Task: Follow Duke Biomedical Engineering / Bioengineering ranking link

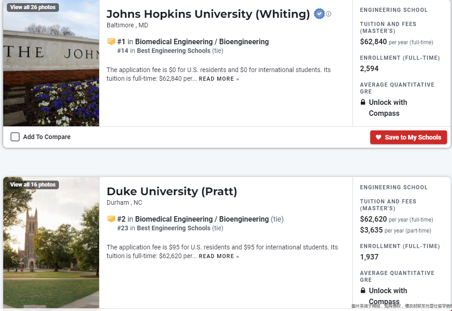Action: tap(202, 219)
